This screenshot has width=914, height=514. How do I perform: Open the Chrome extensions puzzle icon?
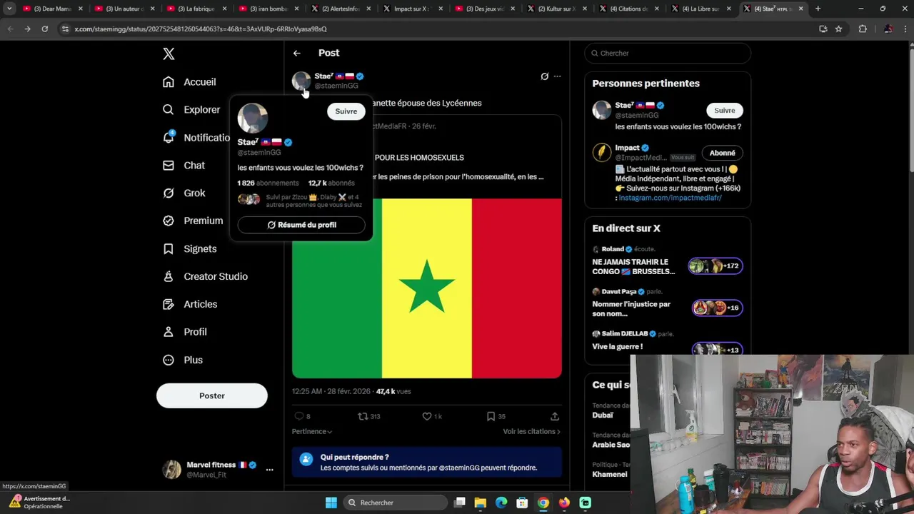pos(863,29)
